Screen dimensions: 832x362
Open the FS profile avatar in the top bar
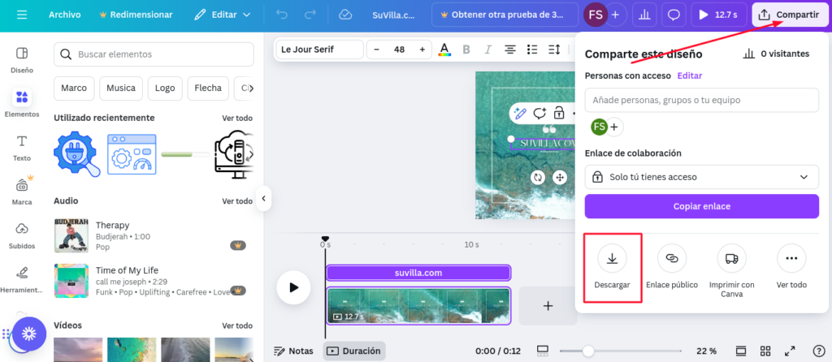(x=596, y=15)
